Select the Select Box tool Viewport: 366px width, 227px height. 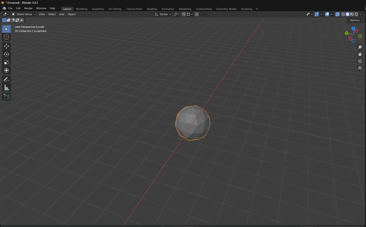tap(6, 29)
